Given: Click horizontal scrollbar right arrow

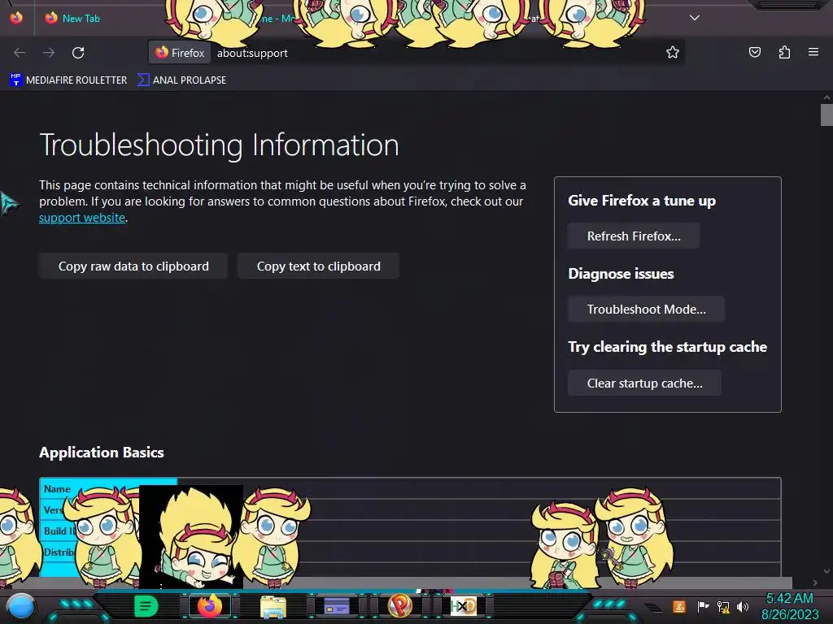Looking at the screenshot, I should click(x=815, y=583).
